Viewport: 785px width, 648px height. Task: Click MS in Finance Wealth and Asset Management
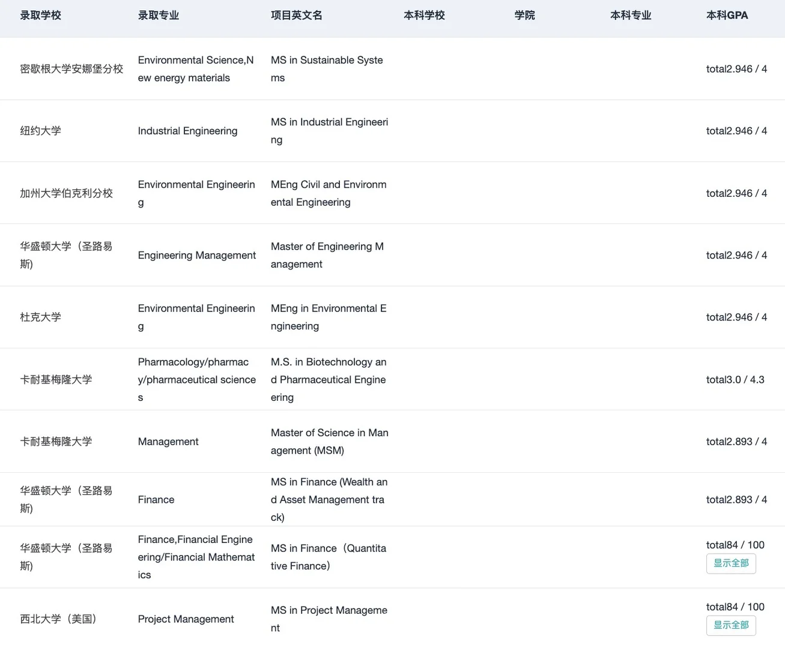[x=329, y=499]
